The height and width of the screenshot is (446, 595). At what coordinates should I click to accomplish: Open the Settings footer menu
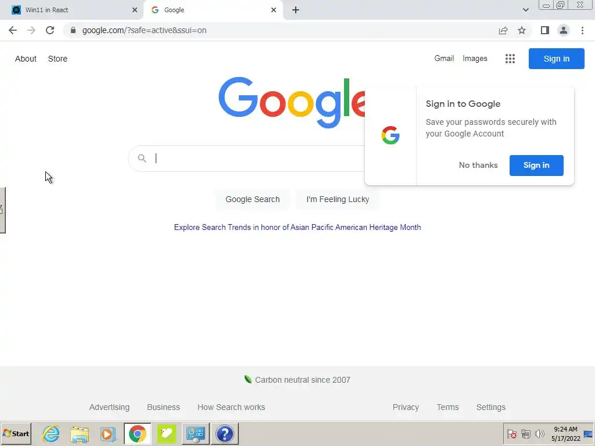490,407
